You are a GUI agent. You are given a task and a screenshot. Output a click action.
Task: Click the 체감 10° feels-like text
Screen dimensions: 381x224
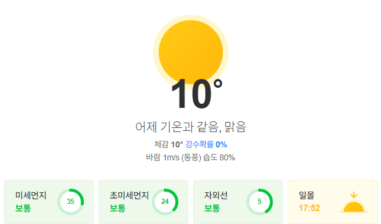[168, 144]
